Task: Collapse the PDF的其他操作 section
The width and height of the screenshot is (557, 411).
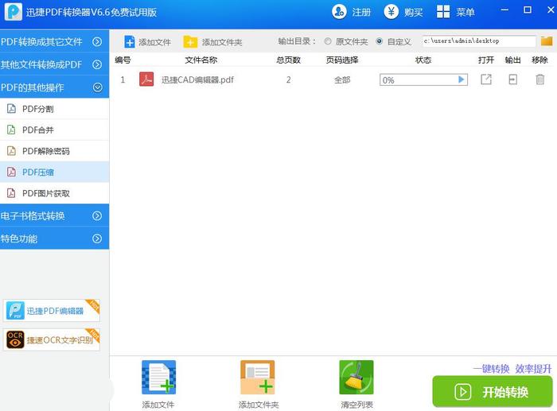Action: (54, 87)
